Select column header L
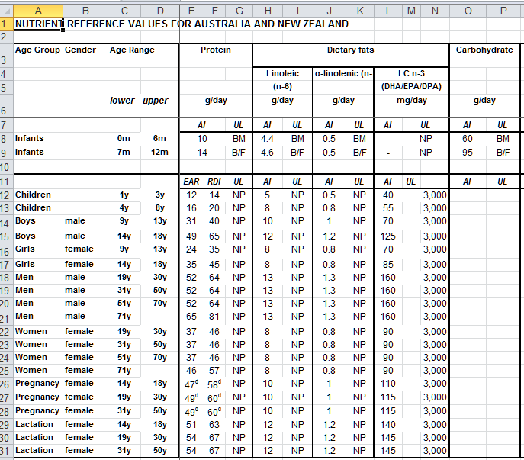The image size is (524, 460). (388, 11)
